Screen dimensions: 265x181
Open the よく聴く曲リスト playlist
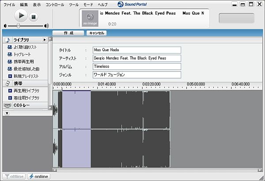pos(25,47)
